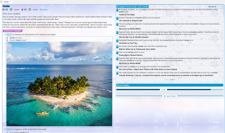Screen dimensions: 225x133
Task: Select example number 8 bullet
Action: (x=117, y=59)
